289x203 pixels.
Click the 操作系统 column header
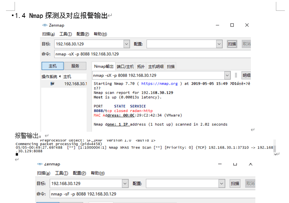pyautogui.click(x=49, y=76)
